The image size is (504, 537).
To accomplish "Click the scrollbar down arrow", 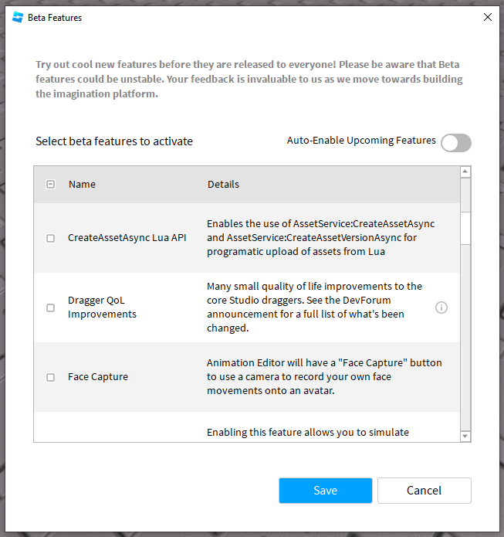I will click(465, 436).
